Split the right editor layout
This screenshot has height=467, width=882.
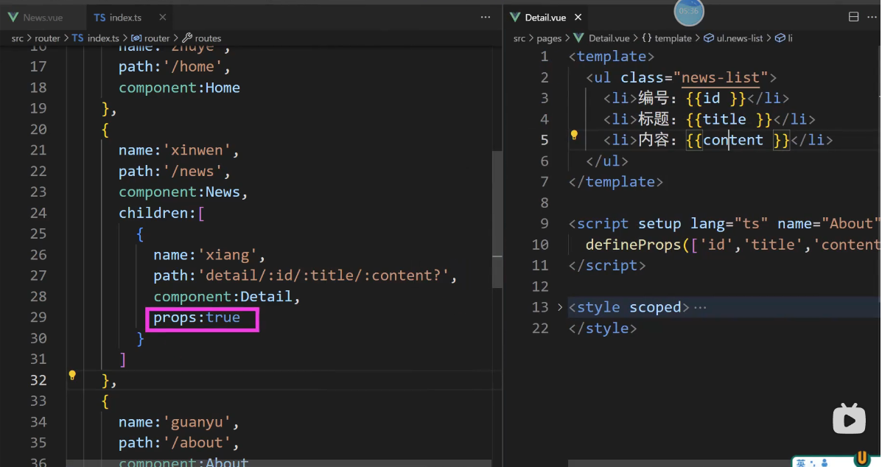[x=853, y=17]
